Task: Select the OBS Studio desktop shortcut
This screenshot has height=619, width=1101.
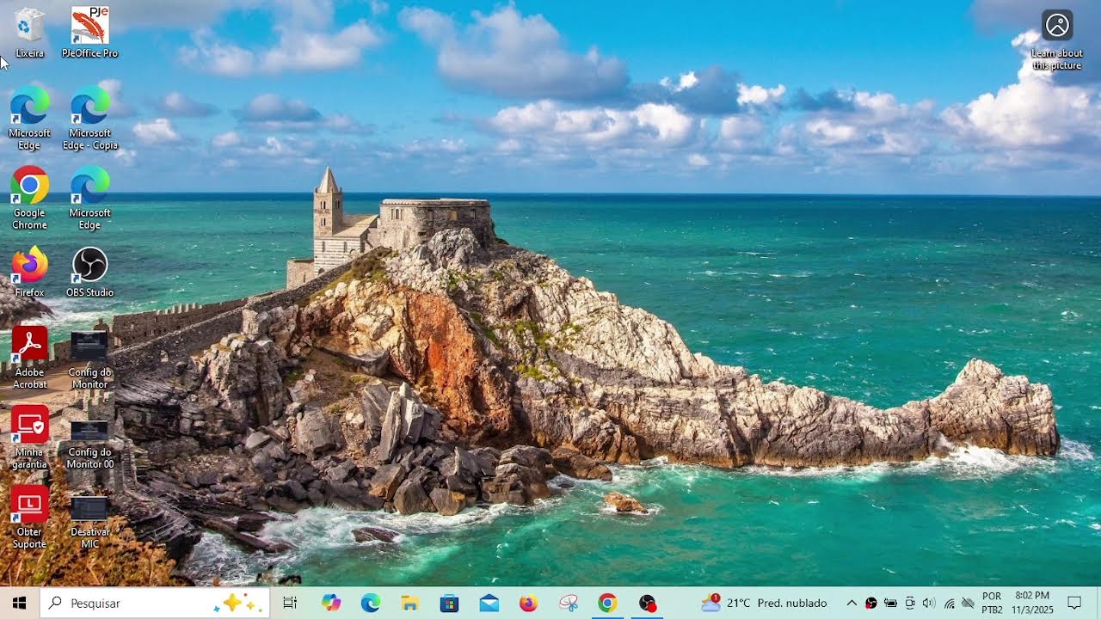Action: pyautogui.click(x=89, y=272)
